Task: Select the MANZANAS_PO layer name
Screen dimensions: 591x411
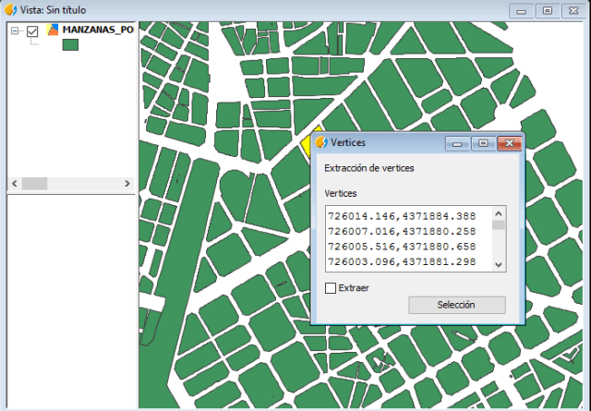Action: (x=97, y=30)
